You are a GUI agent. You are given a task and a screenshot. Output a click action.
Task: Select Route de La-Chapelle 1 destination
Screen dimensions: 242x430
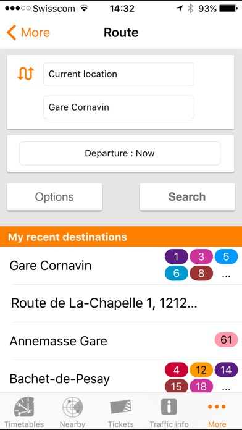point(121,303)
